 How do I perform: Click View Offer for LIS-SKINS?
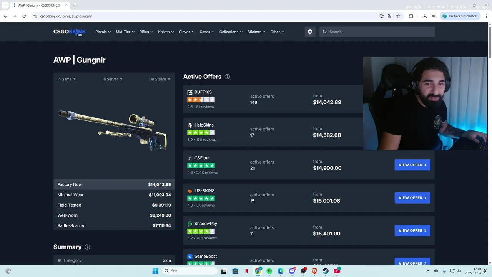(412, 198)
